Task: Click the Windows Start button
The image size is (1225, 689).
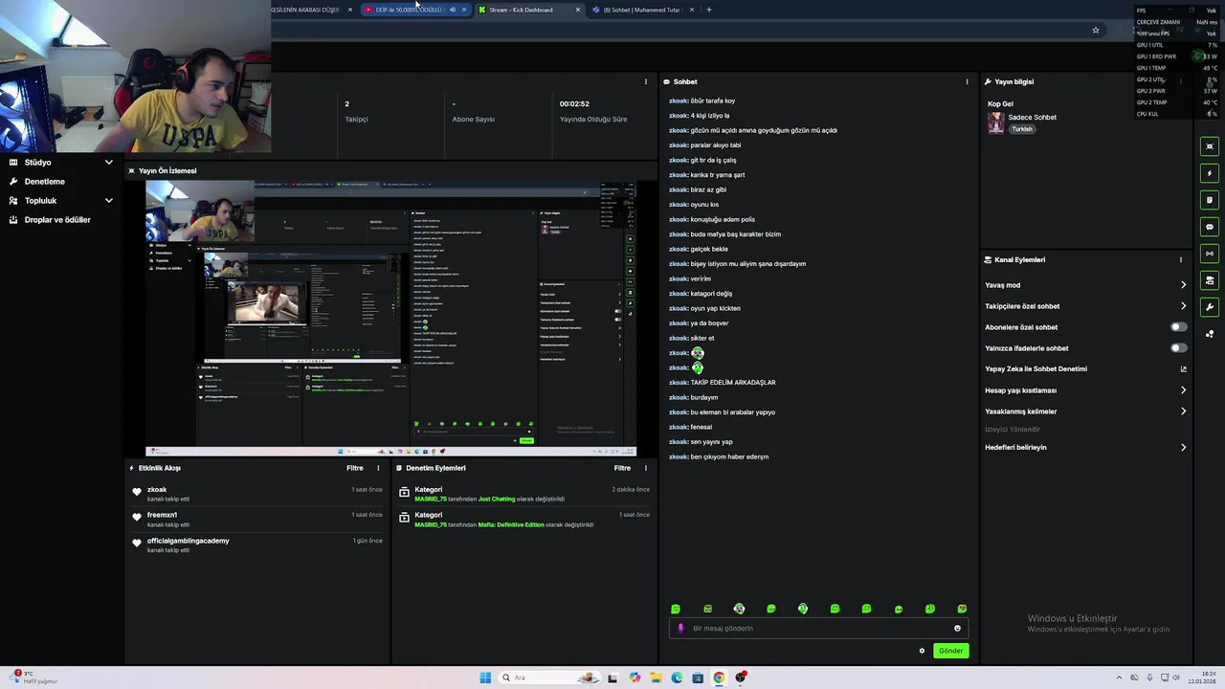Action: pos(485,678)
